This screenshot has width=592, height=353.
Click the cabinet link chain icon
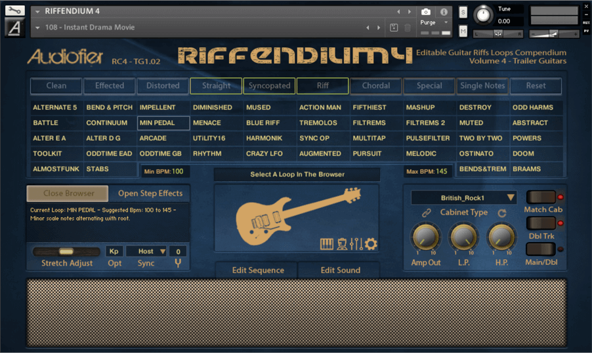(x=427, y=213)
